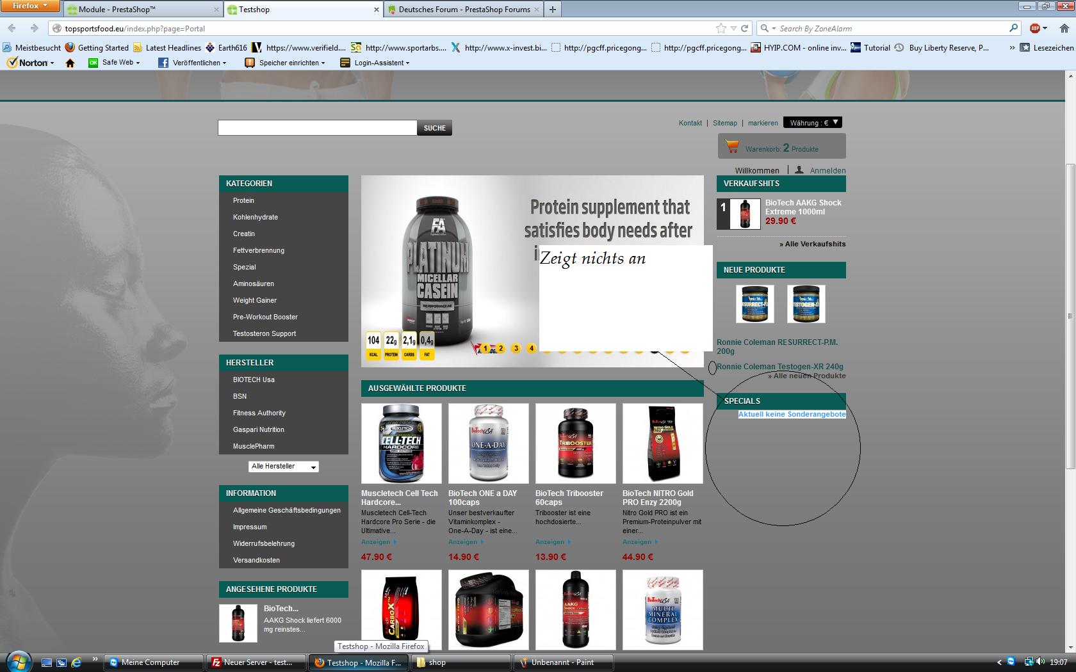
Task: Switch to the Meine Computer taskbar window
Action: pos(154,662)
